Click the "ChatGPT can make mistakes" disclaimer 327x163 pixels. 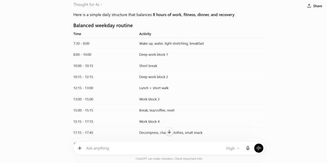point(169,159)
